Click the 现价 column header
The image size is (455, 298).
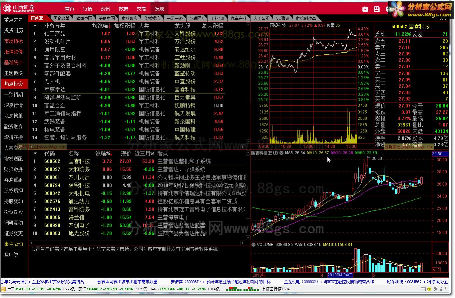(126, 154)
